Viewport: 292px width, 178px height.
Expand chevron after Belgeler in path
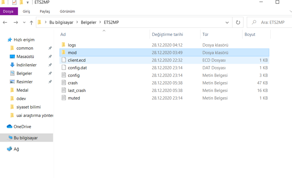click(100, 22)
